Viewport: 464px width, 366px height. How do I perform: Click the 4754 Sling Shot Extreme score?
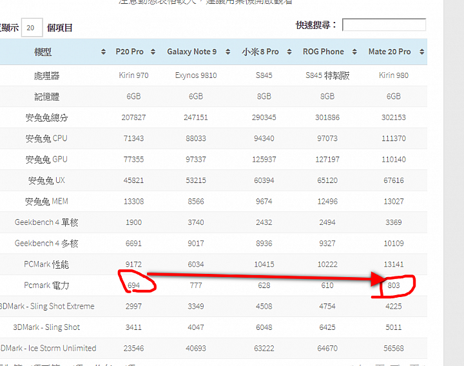pos(327,306)
